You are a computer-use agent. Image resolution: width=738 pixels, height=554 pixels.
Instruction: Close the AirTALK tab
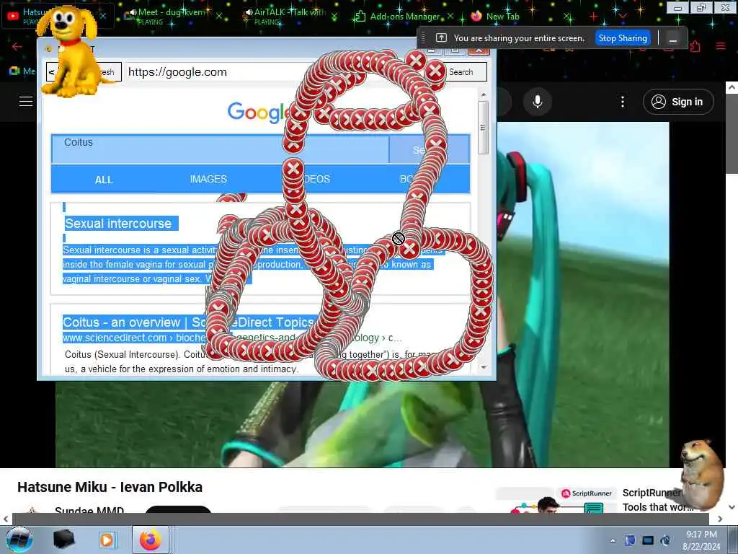coord(334,17)
